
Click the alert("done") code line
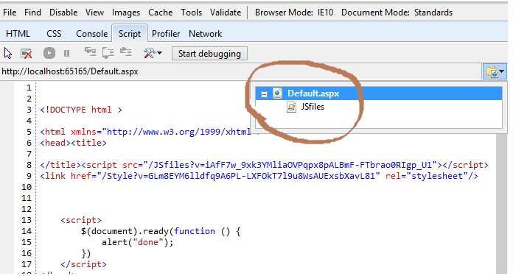coord(137,242)
